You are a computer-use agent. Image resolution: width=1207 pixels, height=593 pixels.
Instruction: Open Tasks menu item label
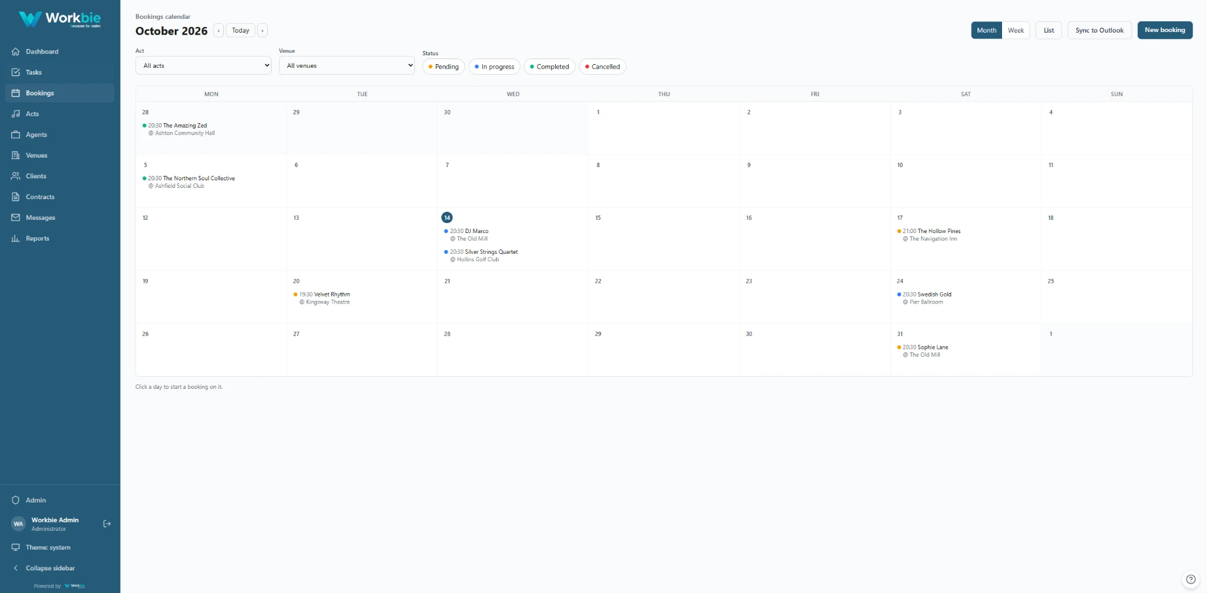pos(34,72)
